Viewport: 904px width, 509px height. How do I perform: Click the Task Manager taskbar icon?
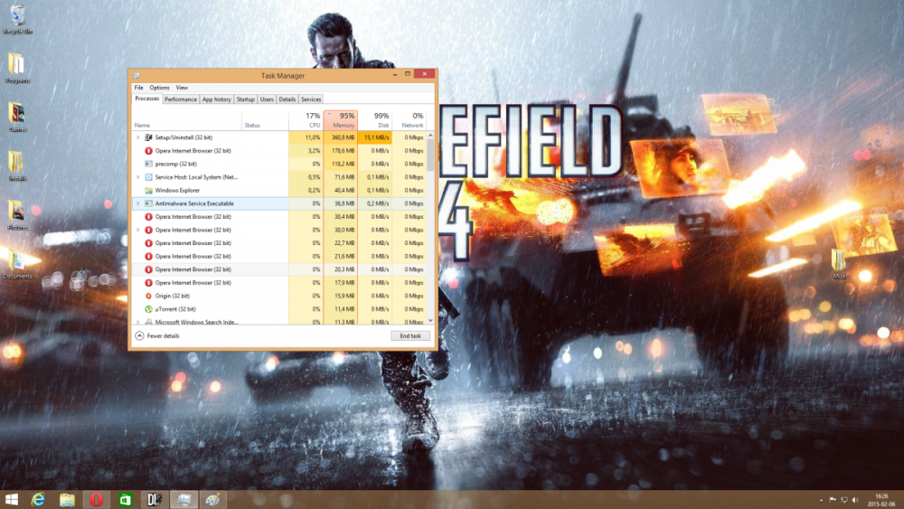click(184, 499)
